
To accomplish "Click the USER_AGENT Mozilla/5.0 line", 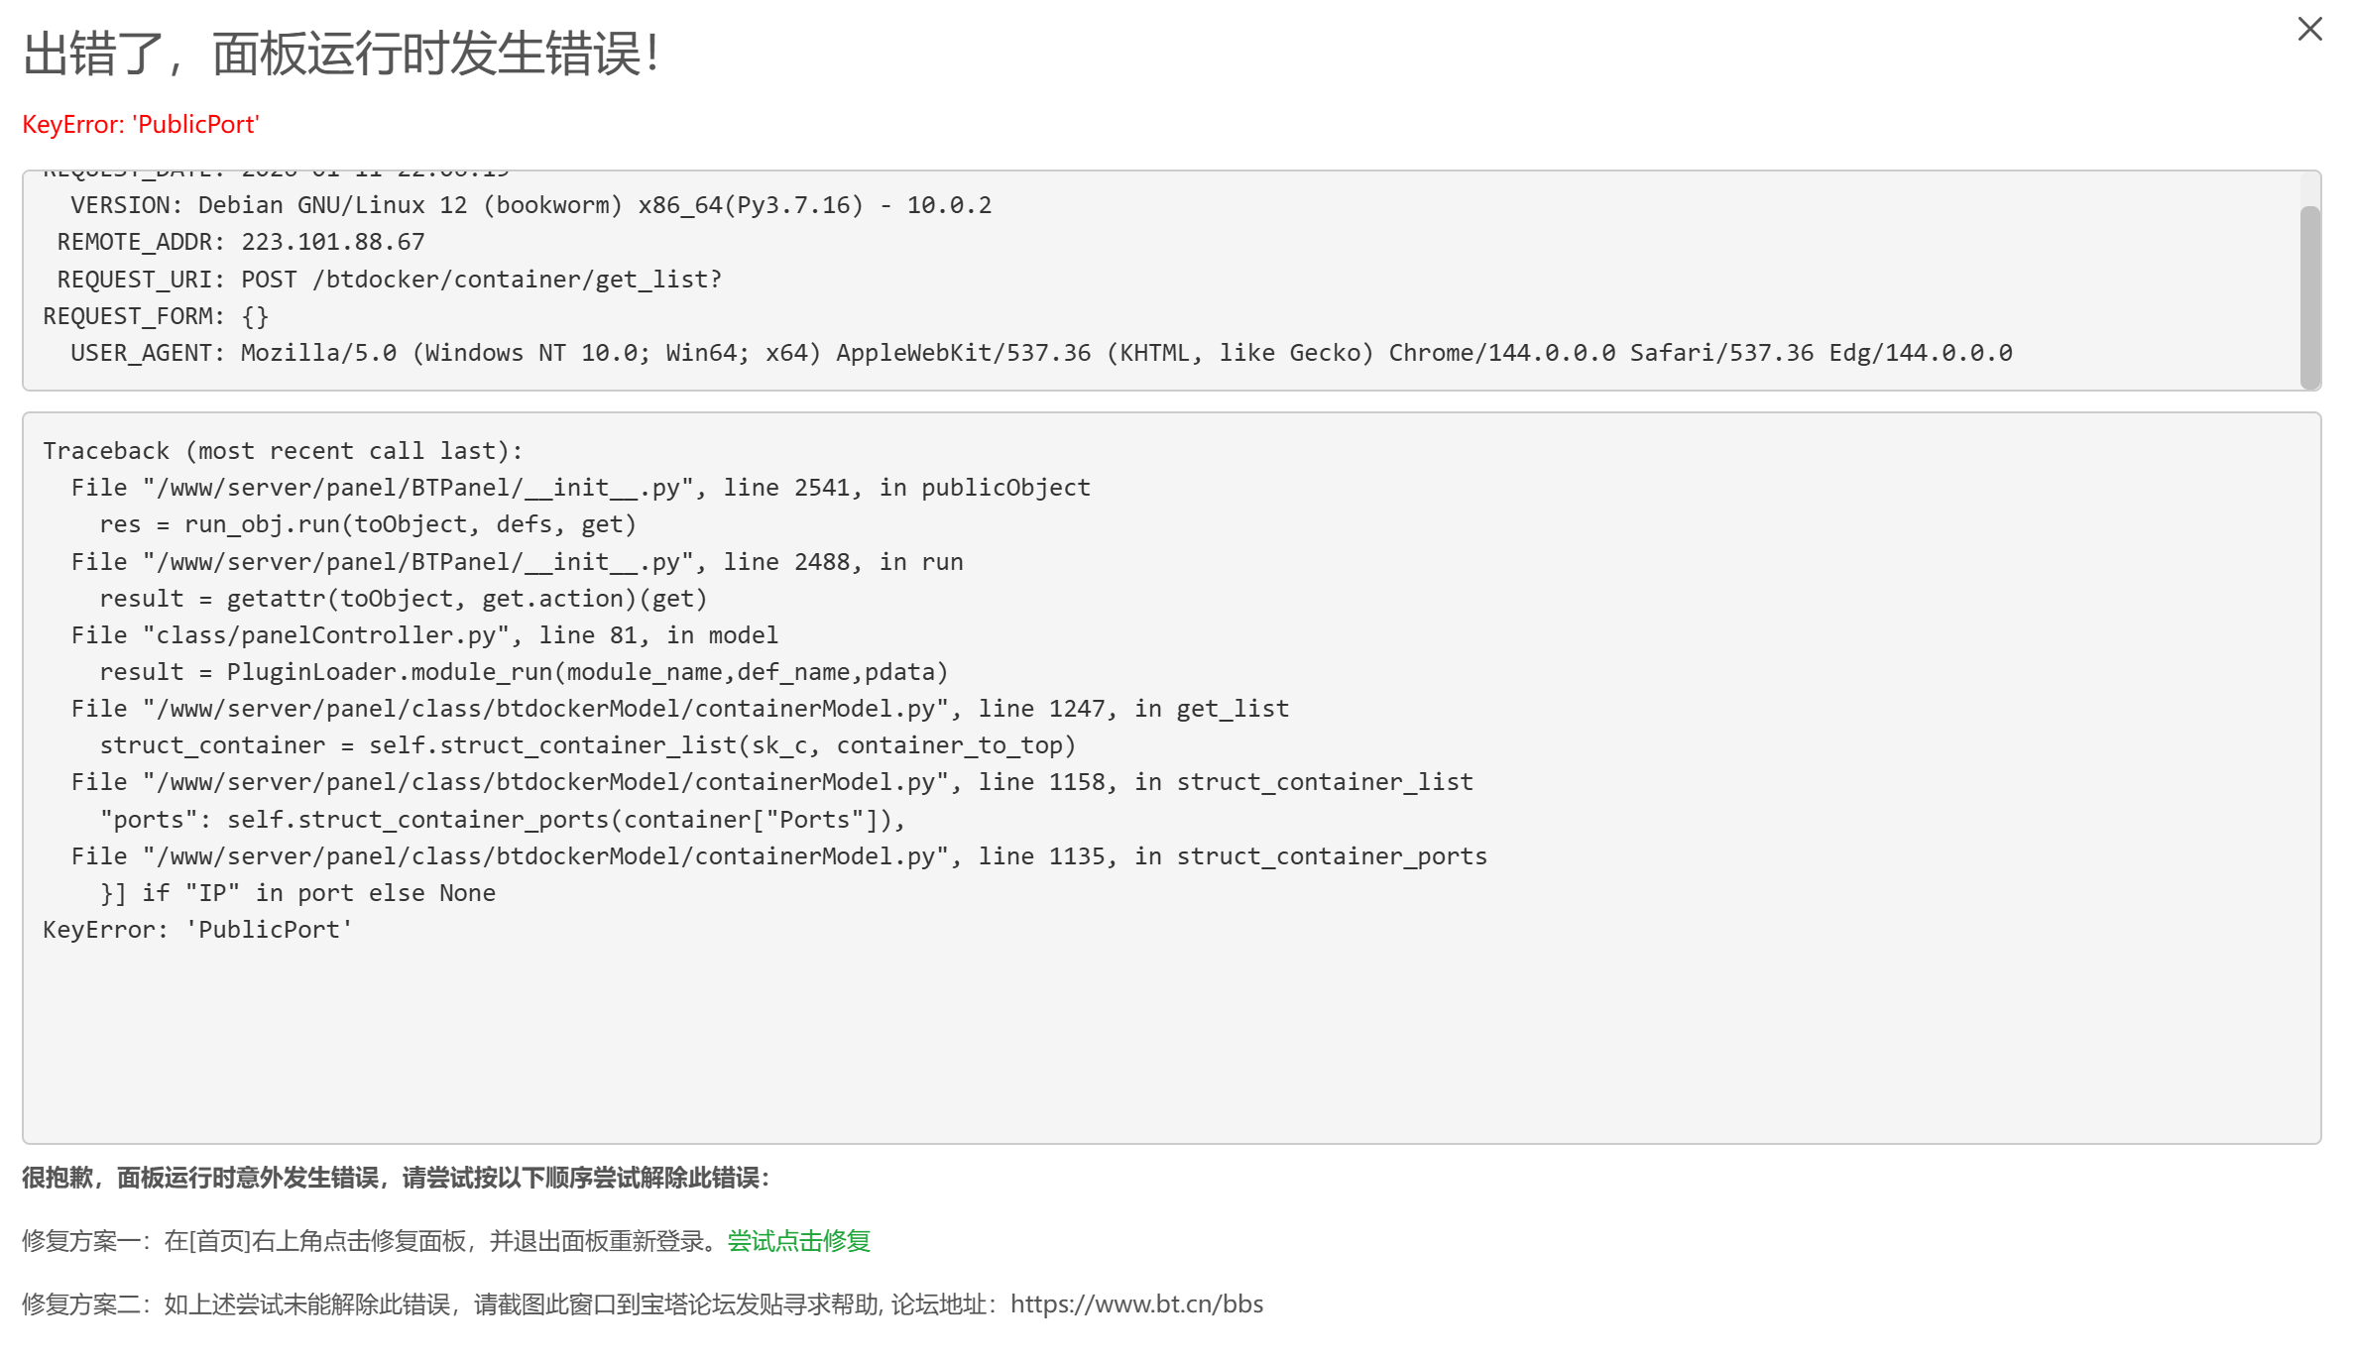I will pyautogui.click(x=1041, y=353).
